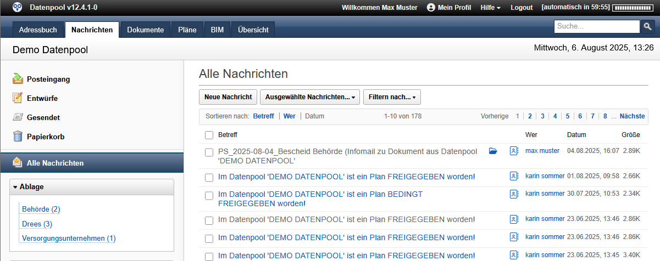Collapse the Ablage section
This screenshot has width=660, height=261.
tap(15, 187)
